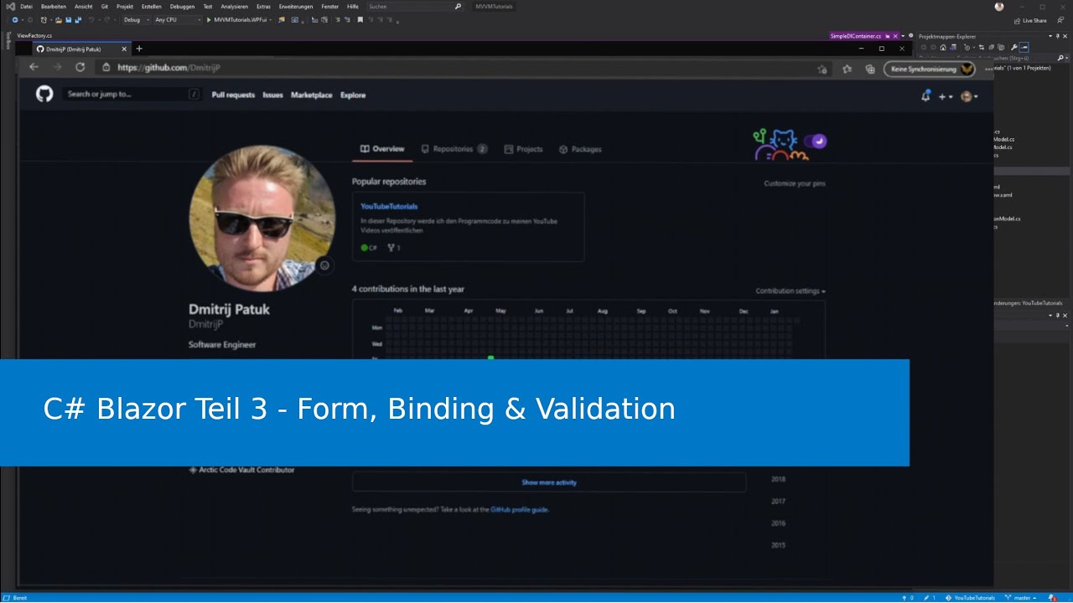This screenshot has height=603, width=1073.
Task: Open the GitHub profile guide link
Action: [520, 509]
